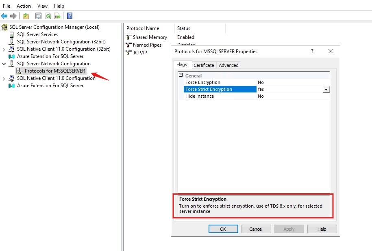
Task: Select the SQL Server Services node
Action: coord(37,34)
